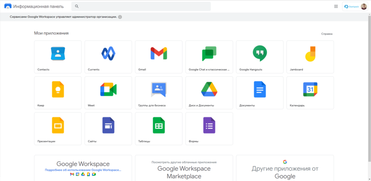The image size is (371, 181).
Task: Open Подробнее об использовании Google Workspace link
Action: pos(83,170)
